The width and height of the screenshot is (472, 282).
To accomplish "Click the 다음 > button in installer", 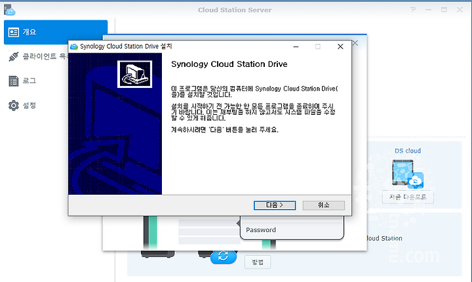I will click(x=275, y=205).
